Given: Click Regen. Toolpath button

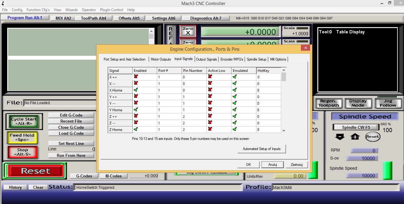Looking at the screenshot, I should click(328, 103).
